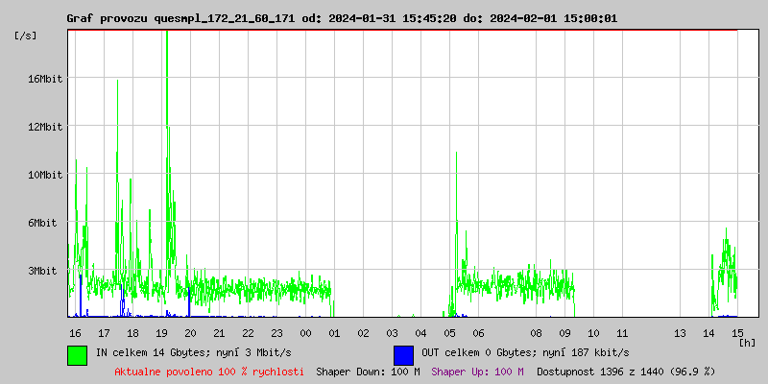Image resolution: width=768 pixels, height=384 pixels.
Task: Click the Shaper Down: 100 M text
Action: pyautogui.click(x=368, y=372)
